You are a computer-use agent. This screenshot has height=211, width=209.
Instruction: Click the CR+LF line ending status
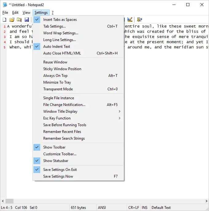coord(134,208)
